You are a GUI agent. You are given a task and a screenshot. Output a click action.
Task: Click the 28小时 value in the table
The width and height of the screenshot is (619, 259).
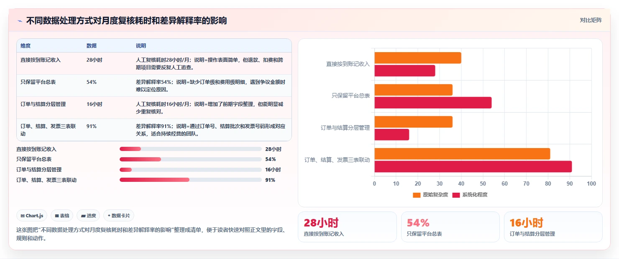tap(94, 60)
